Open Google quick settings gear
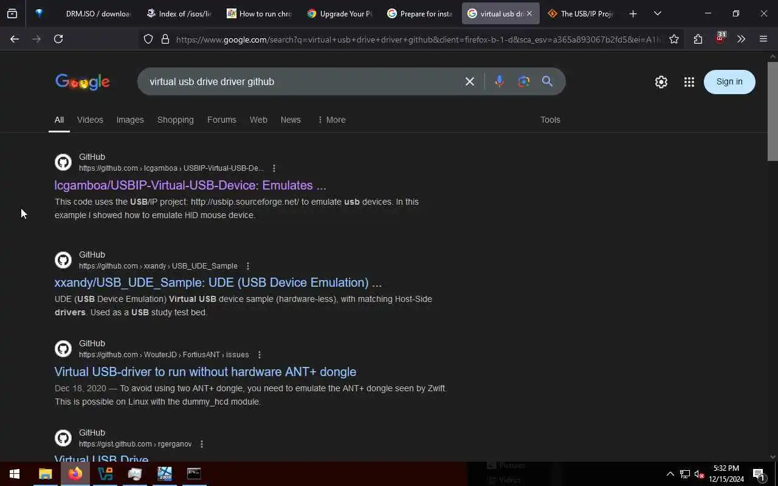This screenshot has width=778, height=486. point(661,81)
